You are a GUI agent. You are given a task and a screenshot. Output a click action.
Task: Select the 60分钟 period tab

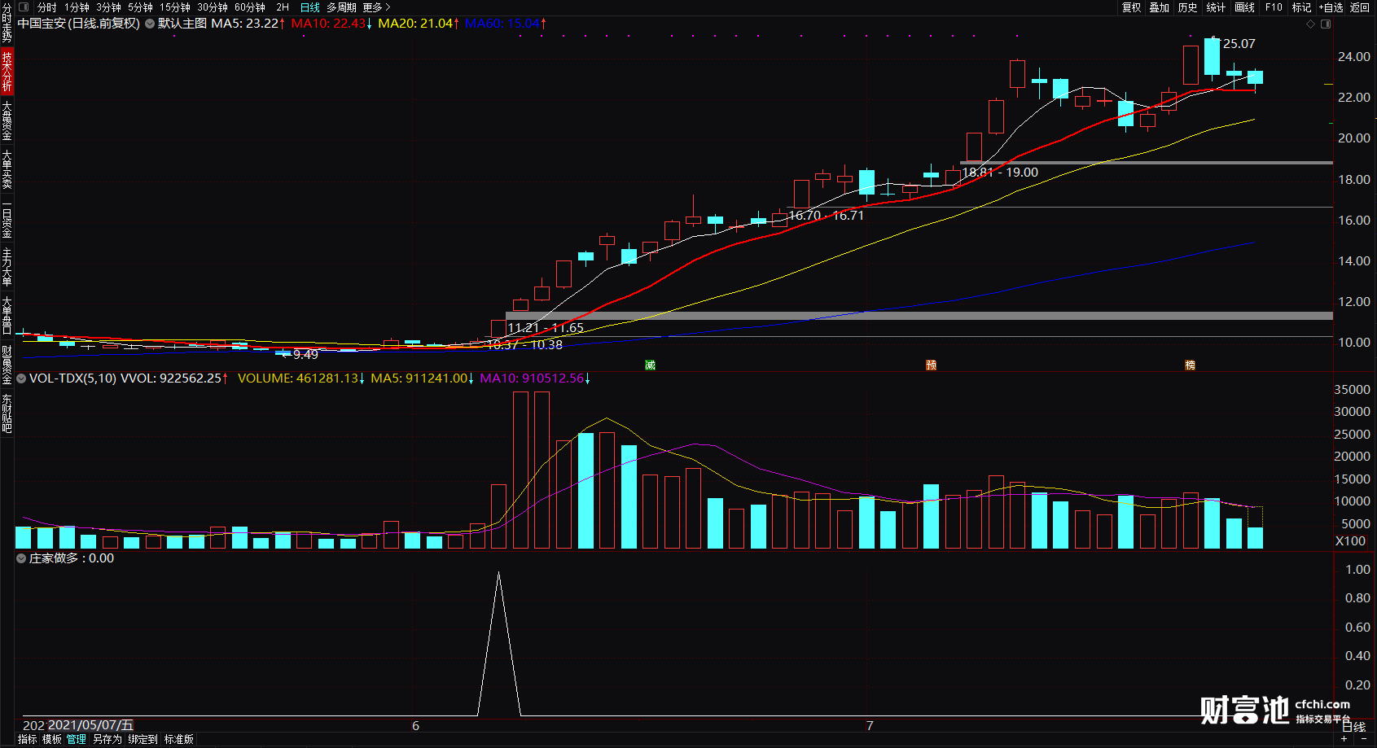tap(250, 7)
